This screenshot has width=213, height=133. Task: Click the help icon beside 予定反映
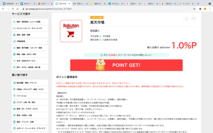coord(100,36)
